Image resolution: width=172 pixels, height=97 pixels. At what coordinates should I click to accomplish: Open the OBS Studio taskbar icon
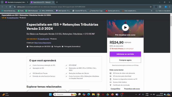click(x=122, y=94)
